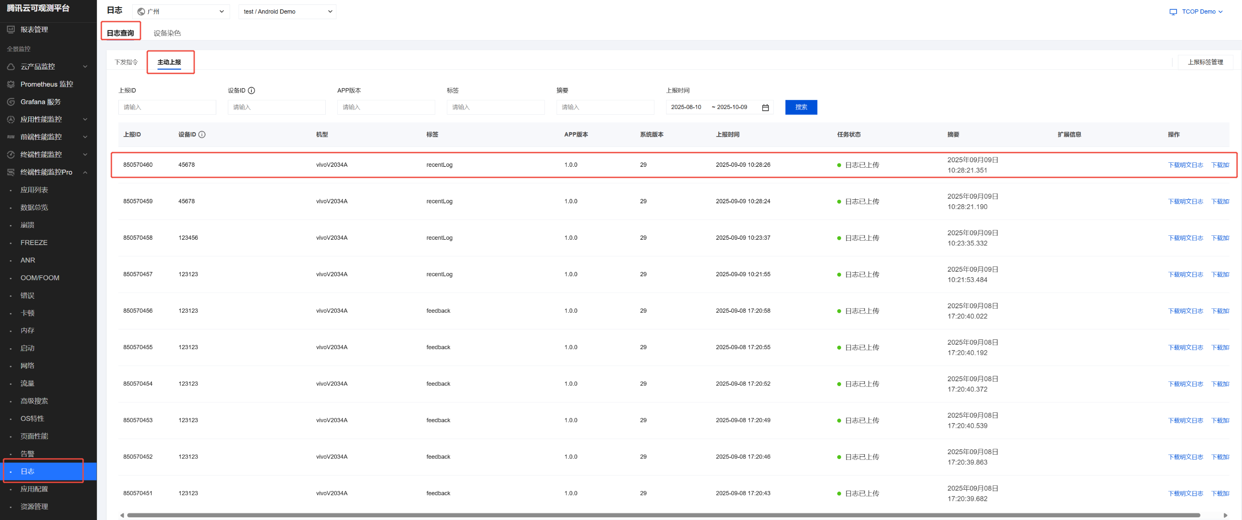Click the 设备ID info icon in the table header
1242x520 pixels.
tap(202, 134)
